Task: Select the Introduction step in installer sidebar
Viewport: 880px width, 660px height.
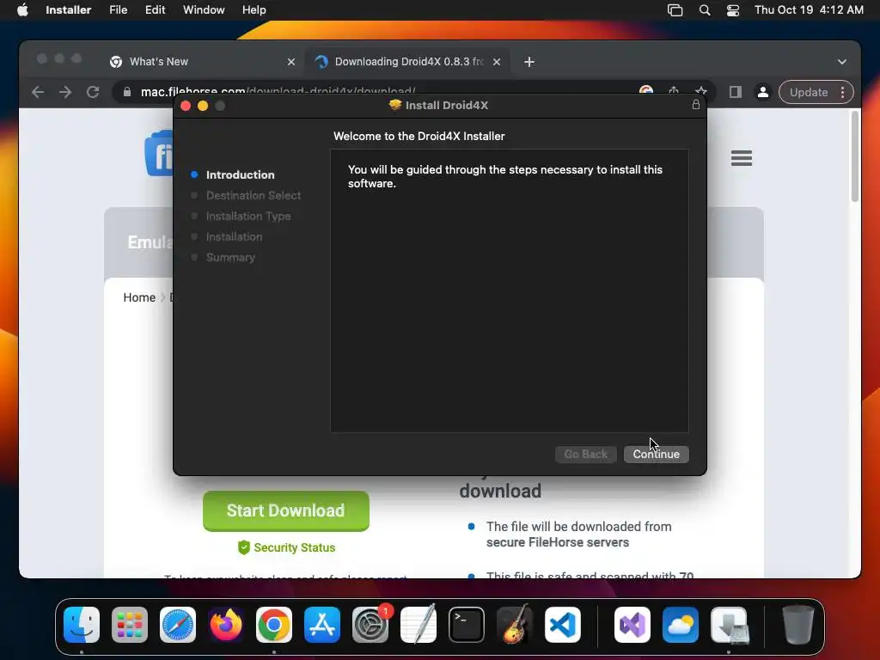Action: coord(241,174)
